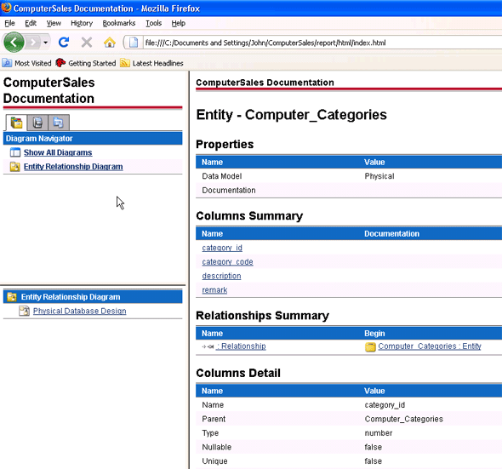502x469 pixels.
Task: Click the page identity icon in address bar
Action: coord(134,43)
